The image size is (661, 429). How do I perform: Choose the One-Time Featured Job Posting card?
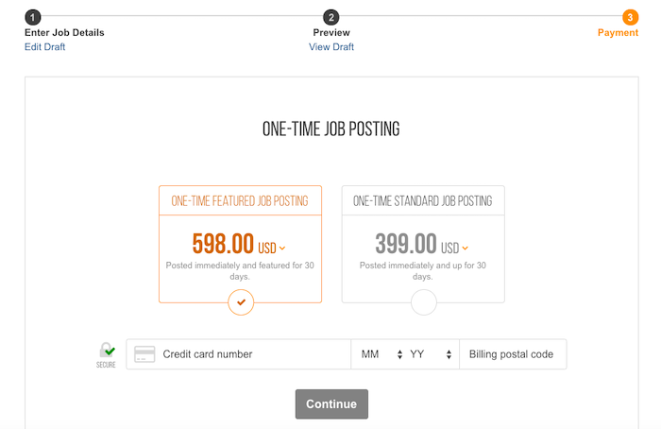(x=240, y=244)
